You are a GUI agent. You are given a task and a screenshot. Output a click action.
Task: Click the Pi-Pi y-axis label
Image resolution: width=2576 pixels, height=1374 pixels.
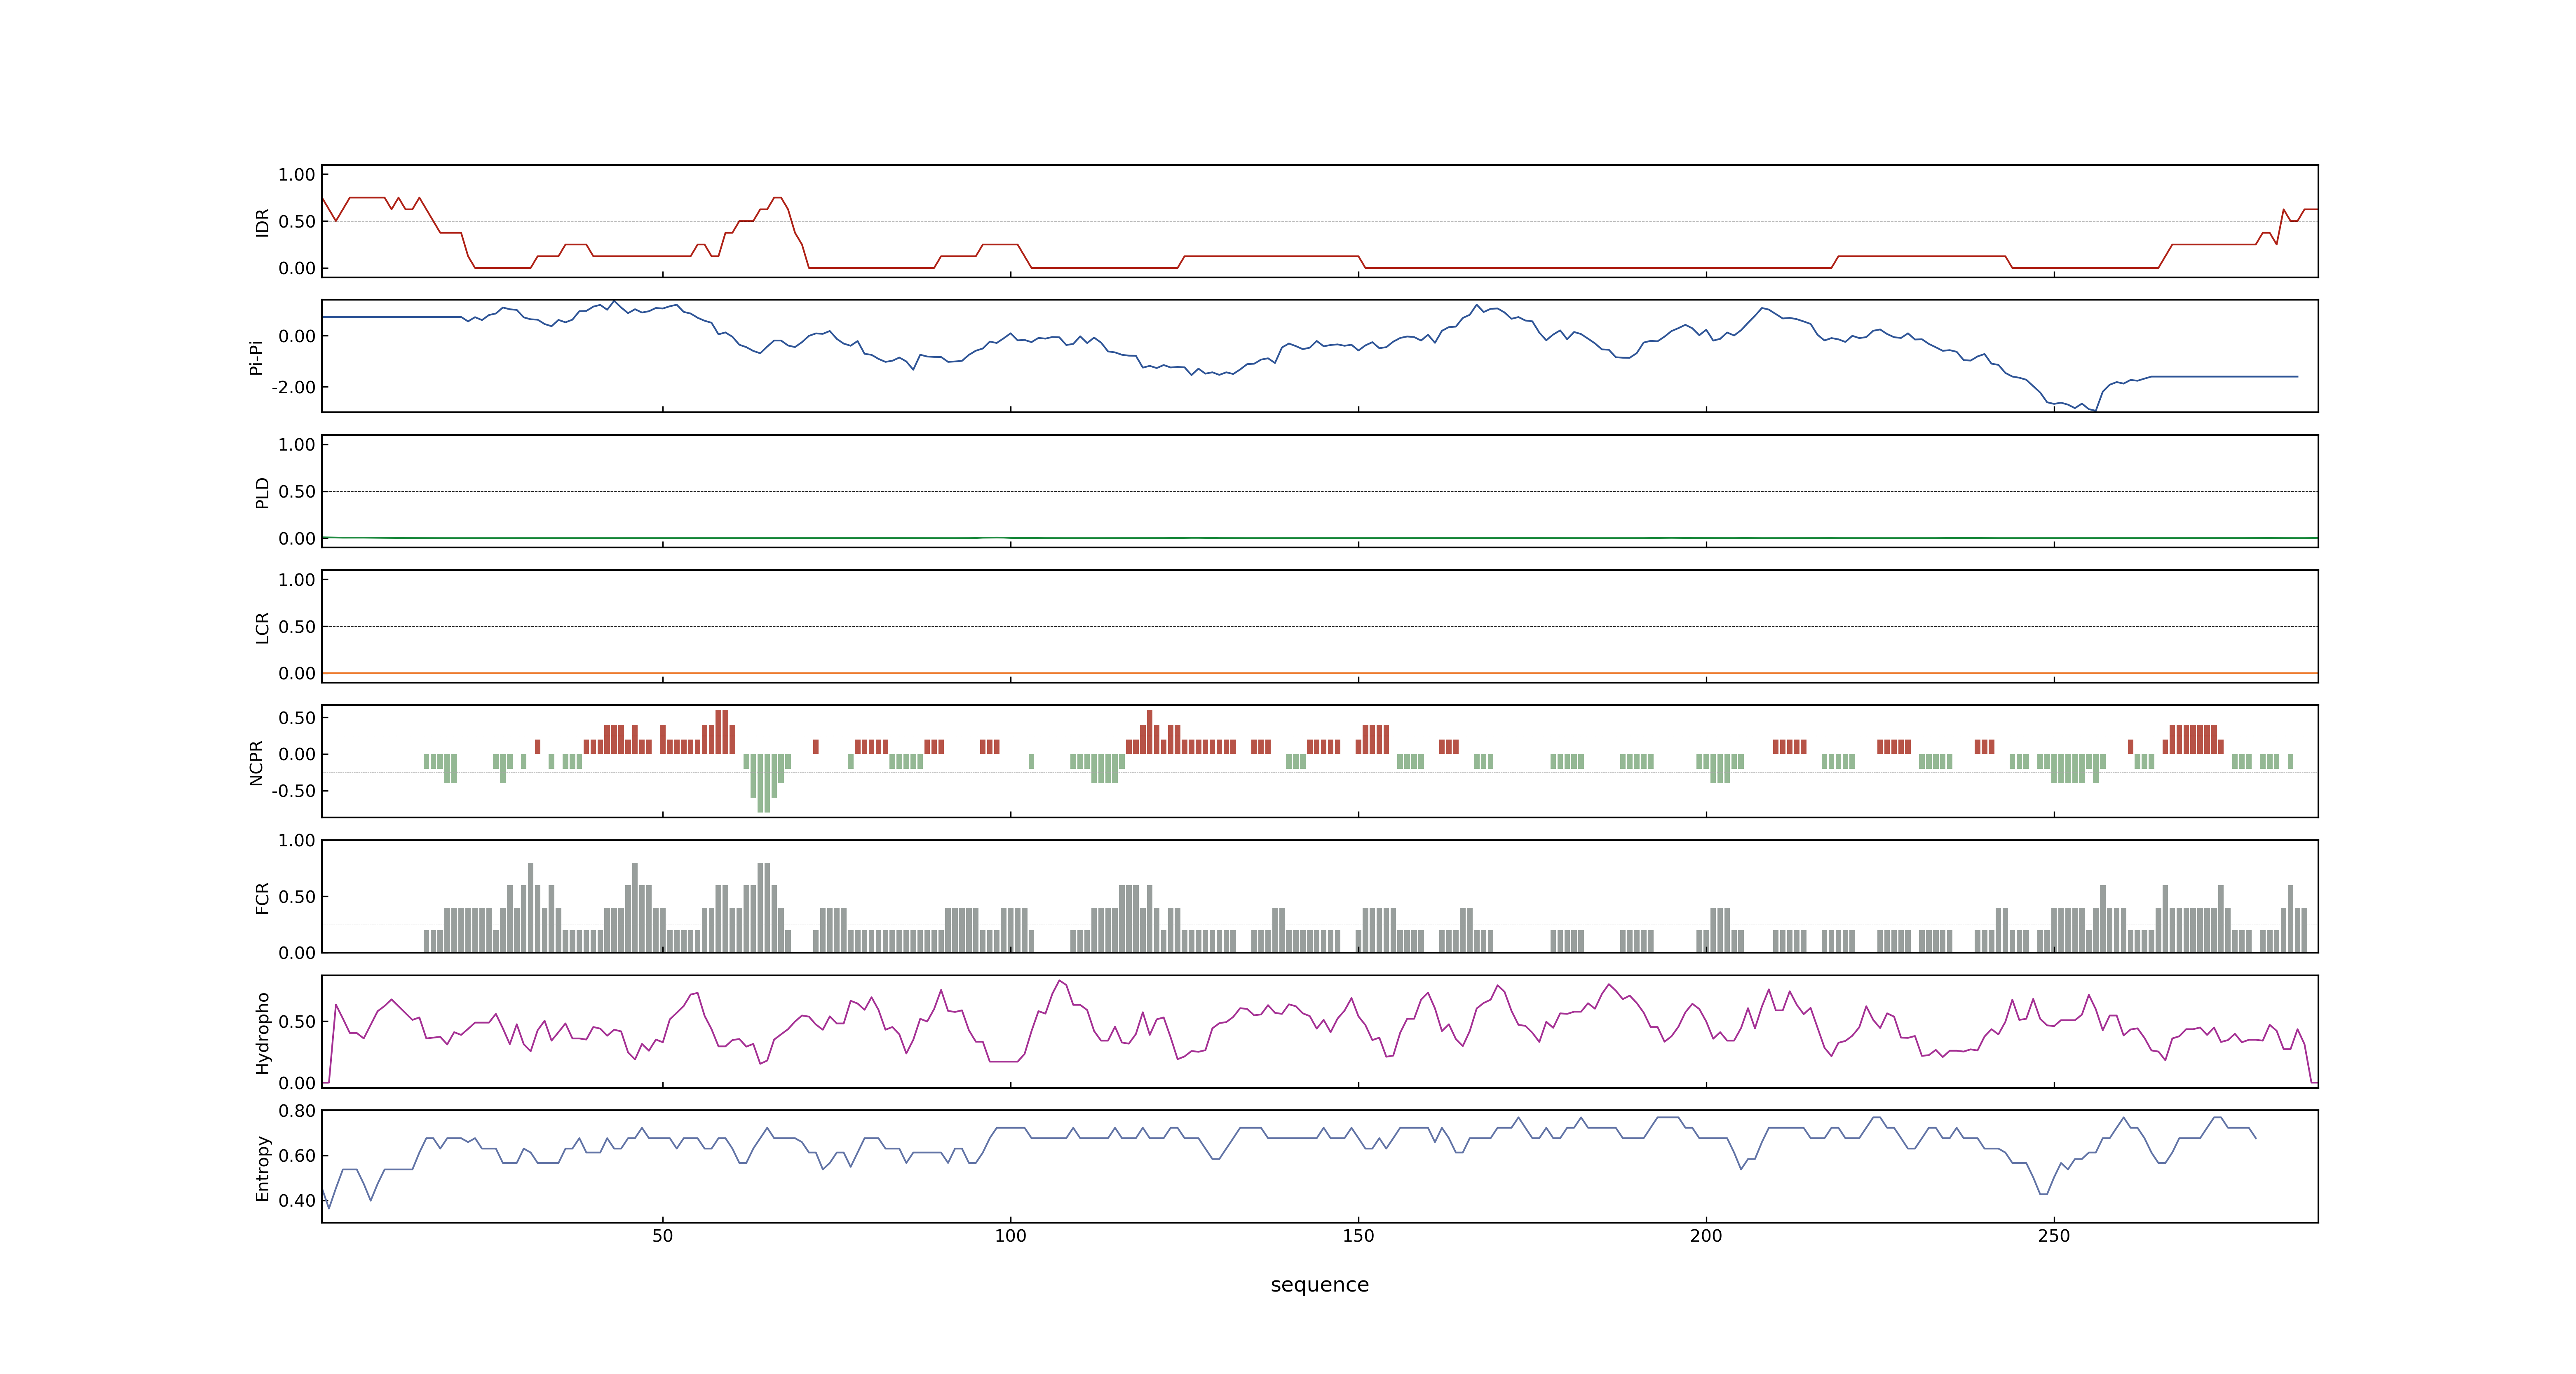tap(256, 357)
